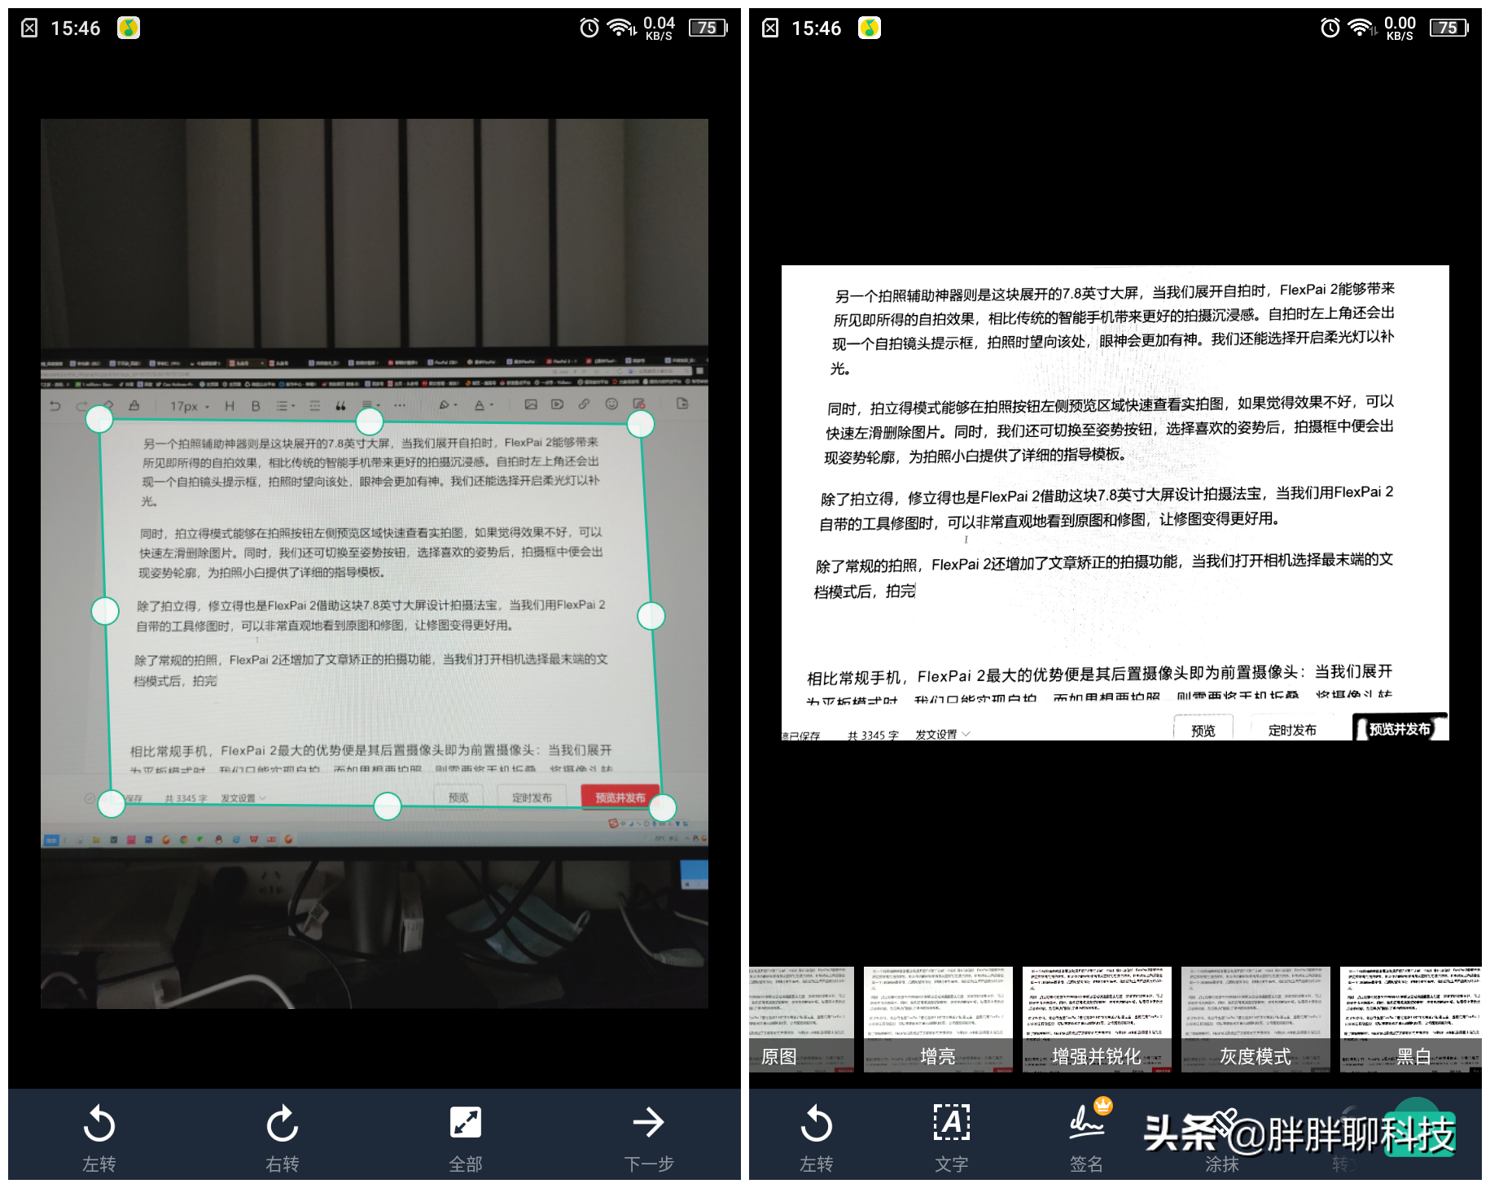Tap yellow music app icon, right status bar

coord(870,28)
